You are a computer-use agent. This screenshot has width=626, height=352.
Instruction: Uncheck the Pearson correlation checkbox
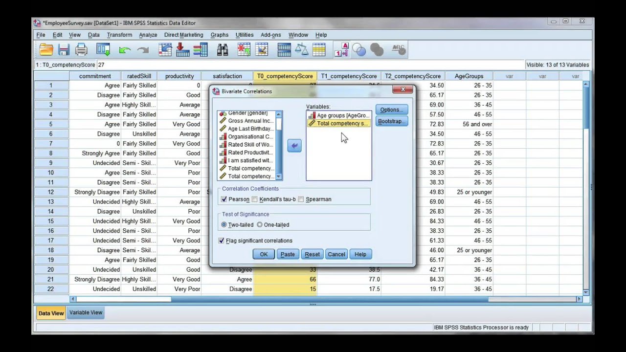coord(224,199)
